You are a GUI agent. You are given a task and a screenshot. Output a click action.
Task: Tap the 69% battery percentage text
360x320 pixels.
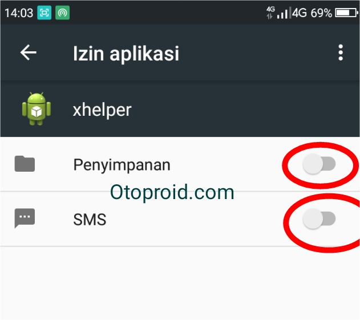(321, 13)
